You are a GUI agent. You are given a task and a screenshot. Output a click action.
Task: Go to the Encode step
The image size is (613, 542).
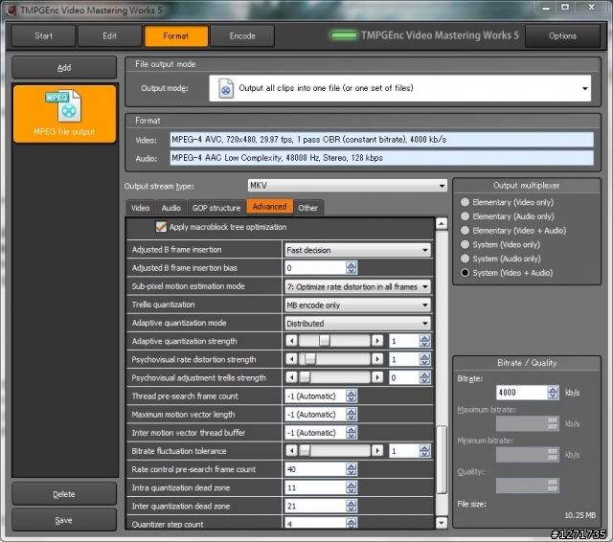coord(242,36)
